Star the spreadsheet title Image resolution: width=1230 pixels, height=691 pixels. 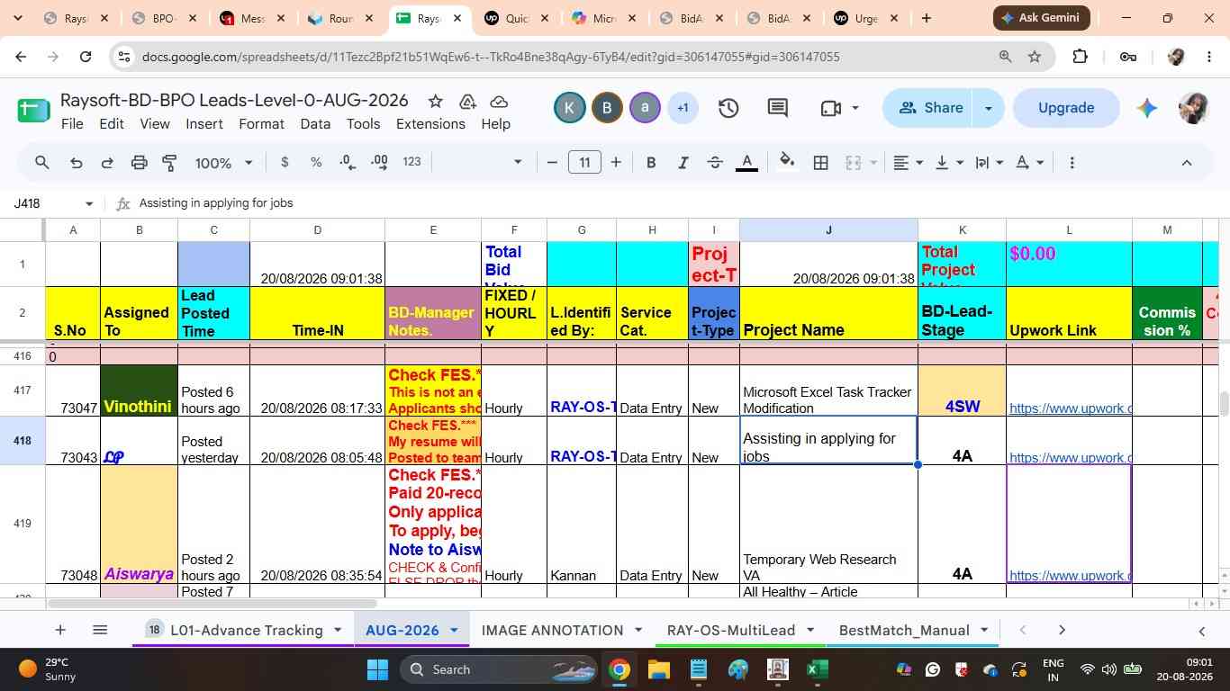tap(435, 101)
